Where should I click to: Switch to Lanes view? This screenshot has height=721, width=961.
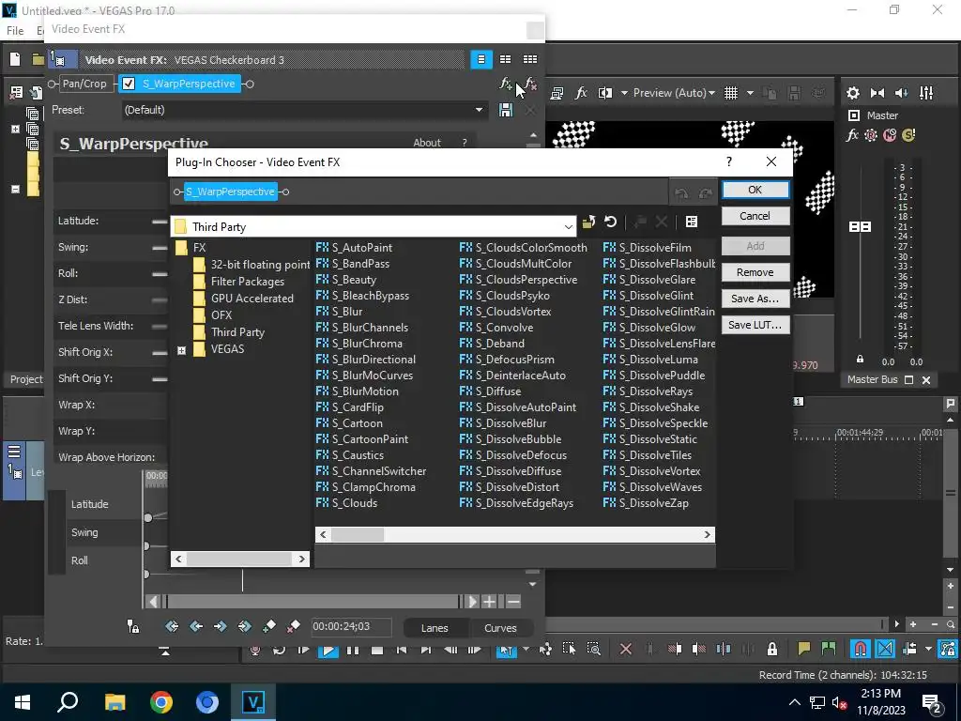(x=435, y=628)
